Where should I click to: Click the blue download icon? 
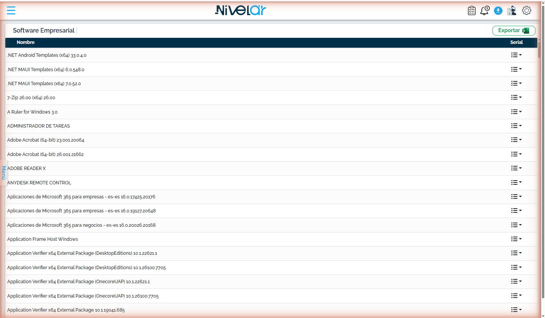point(498,11)
